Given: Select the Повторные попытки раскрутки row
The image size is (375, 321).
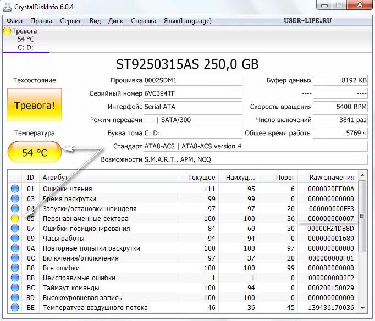Looking at the screenshot, I should pyautogui.click(x=183, y=248).
